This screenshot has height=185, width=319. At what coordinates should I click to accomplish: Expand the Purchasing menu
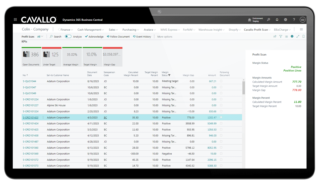click(131, 29)
